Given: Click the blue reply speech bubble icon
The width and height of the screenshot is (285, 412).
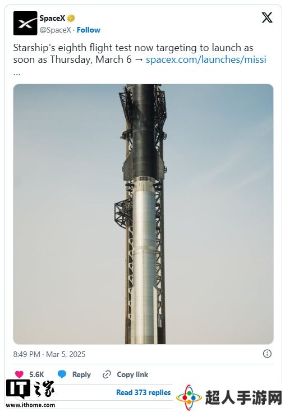Looking at the screenshot, I should 62,374.
